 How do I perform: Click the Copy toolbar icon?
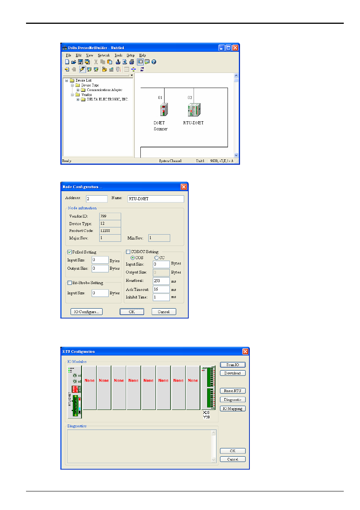[x=103, y=62]
